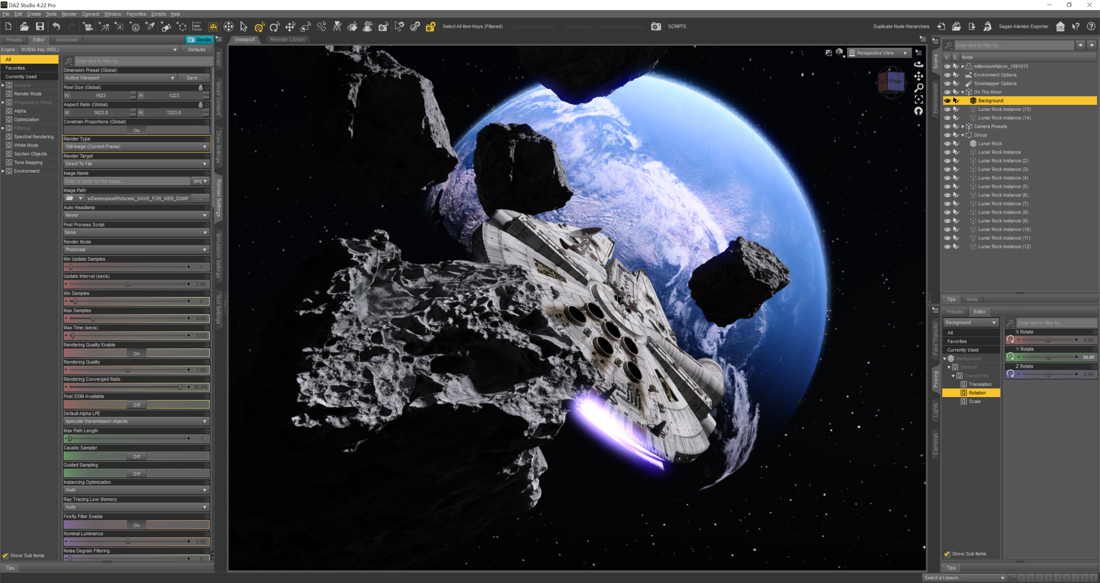Click the Frame selection control in viewport
Image resolution: width=1100 pixels, height=583 pixels.
tap(918, 99)
